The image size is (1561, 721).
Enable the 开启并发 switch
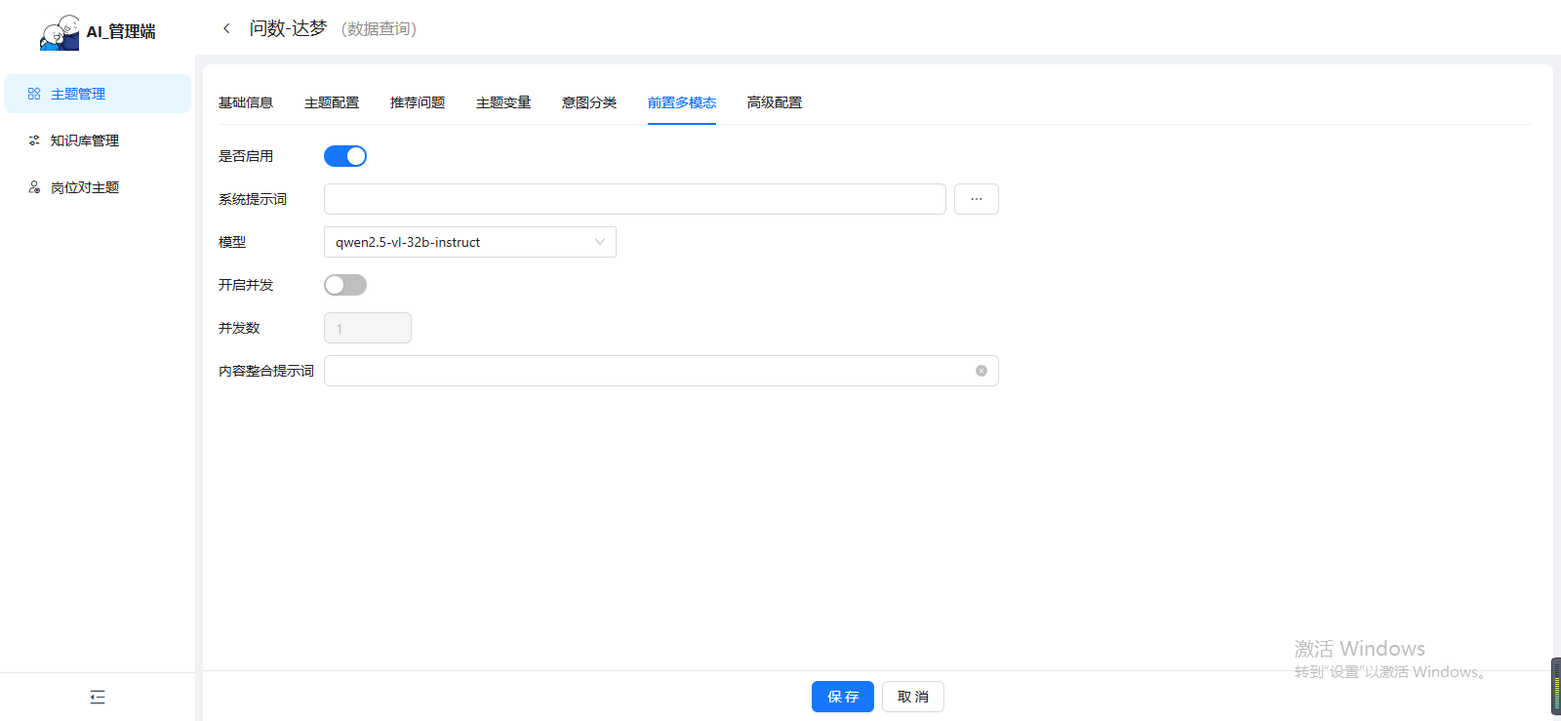point(345,285)
